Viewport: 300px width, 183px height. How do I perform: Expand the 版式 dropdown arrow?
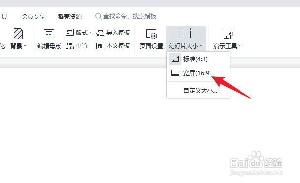pyautogui.click(x=90, y=33)
